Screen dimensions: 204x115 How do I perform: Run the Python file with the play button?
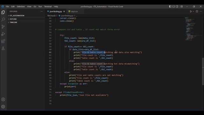pyautogui.click(x=191, y=11)
